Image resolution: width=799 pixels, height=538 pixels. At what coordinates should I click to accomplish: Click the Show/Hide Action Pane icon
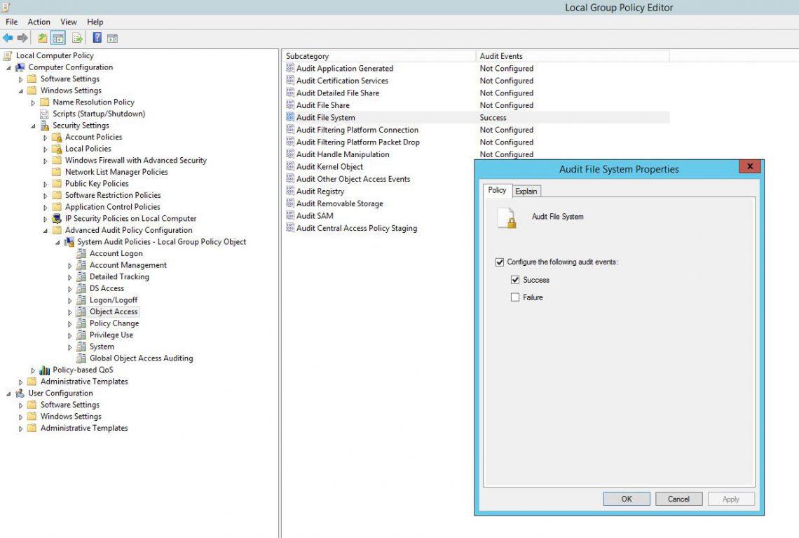pyautogui.click(x=112, y=38)
